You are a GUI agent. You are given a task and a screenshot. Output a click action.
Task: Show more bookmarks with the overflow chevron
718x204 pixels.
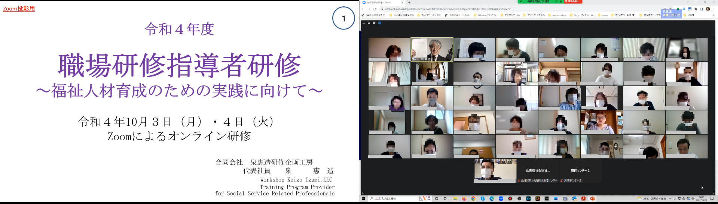click(x=714, y=15)
